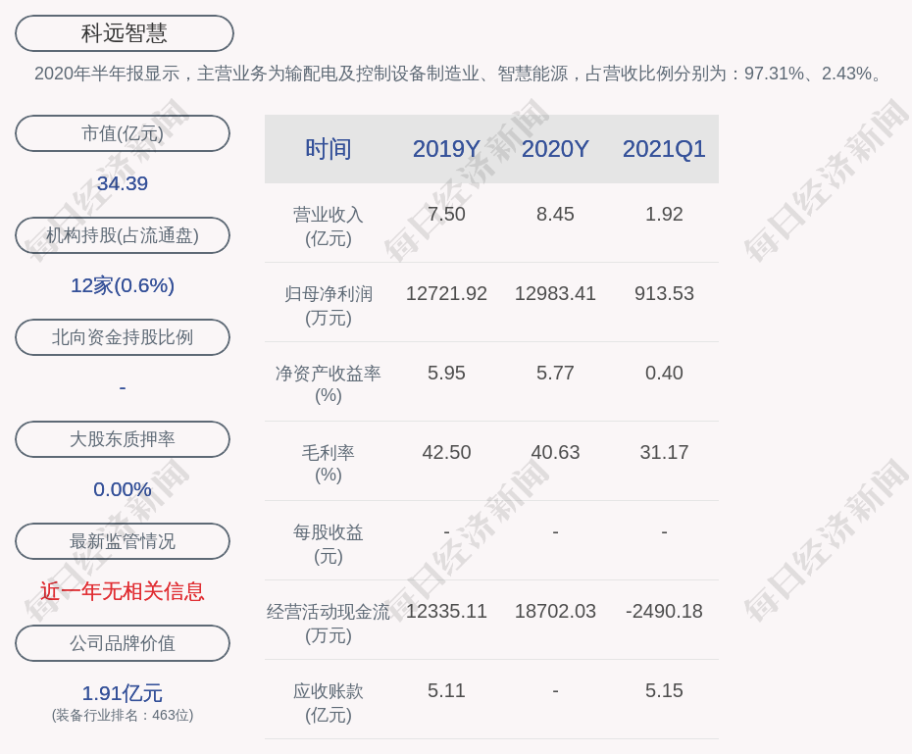
Task: Click the 12983.41 net profit cell
Action: point(555,293)
